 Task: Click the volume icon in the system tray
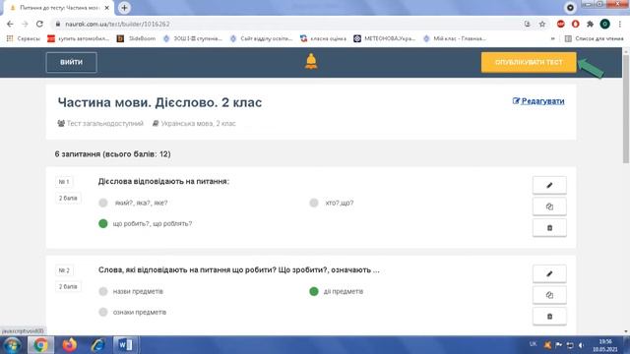pyautogui.click(x=581, y=345)
